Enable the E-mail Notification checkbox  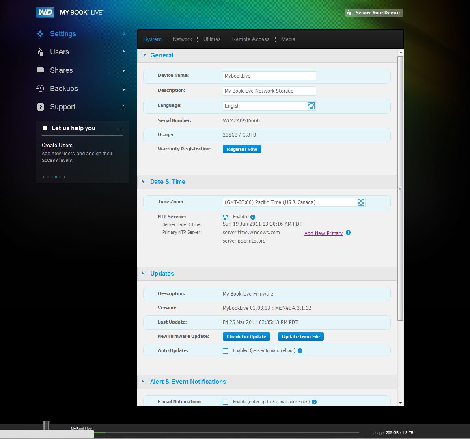[225, 402]
